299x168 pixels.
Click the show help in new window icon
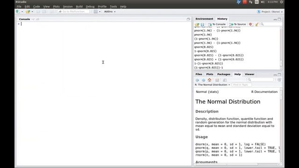click(x=225, y=80)
